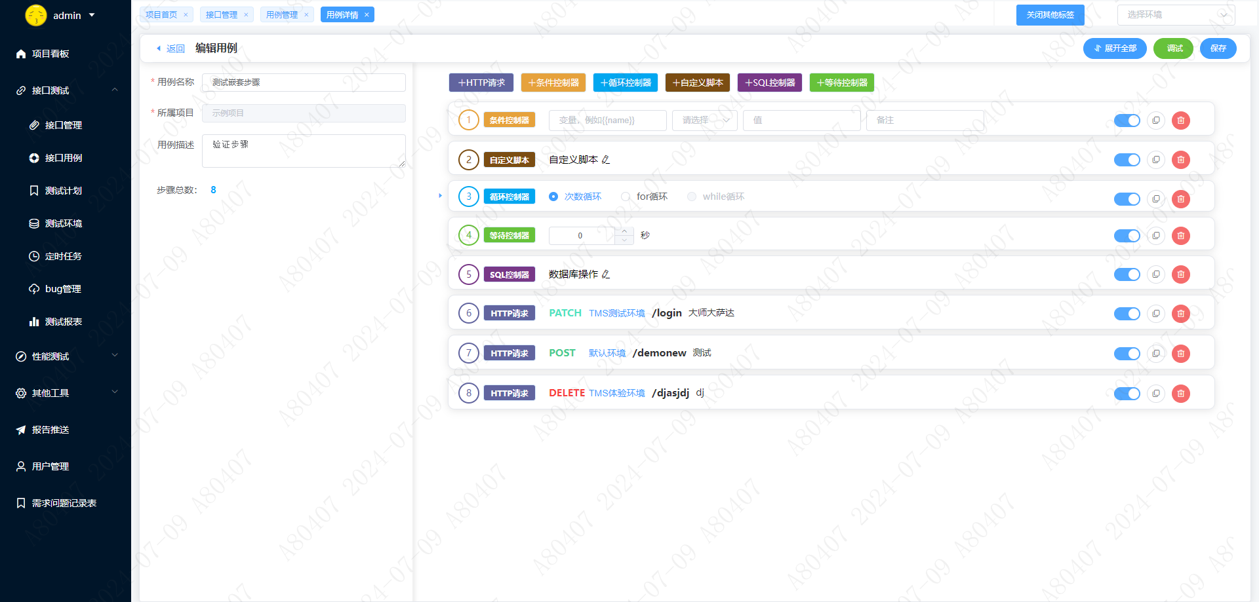
Task: Expand the 性能测试 sidebar group
Action: tap(66, 356)
